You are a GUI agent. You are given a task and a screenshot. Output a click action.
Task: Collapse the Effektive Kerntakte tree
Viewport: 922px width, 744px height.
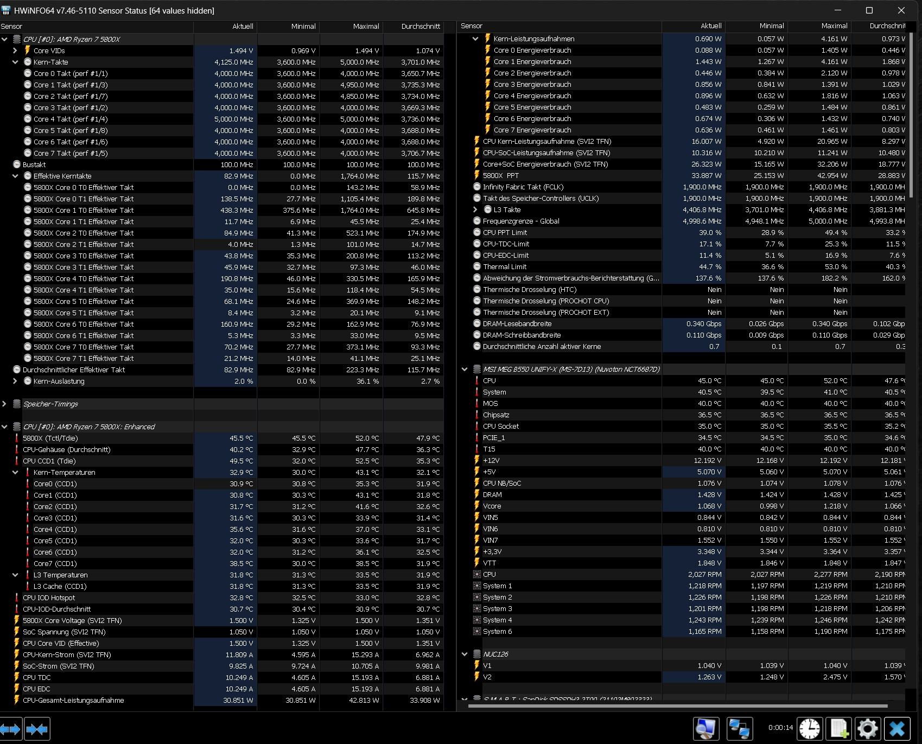(15, 176)
